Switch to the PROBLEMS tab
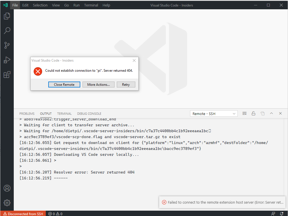 pyautogui.click(x=27, y=114)
